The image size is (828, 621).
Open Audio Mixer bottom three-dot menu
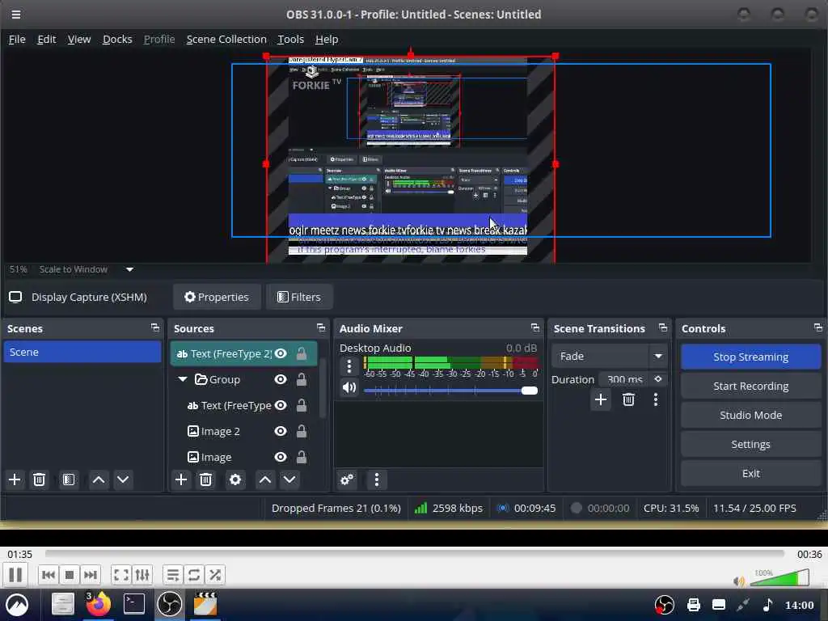[377, 479]
